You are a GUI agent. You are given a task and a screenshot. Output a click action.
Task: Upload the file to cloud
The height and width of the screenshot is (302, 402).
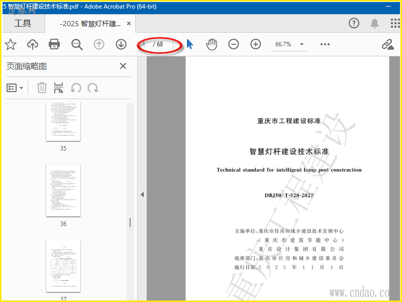click(x=33, y=44)
